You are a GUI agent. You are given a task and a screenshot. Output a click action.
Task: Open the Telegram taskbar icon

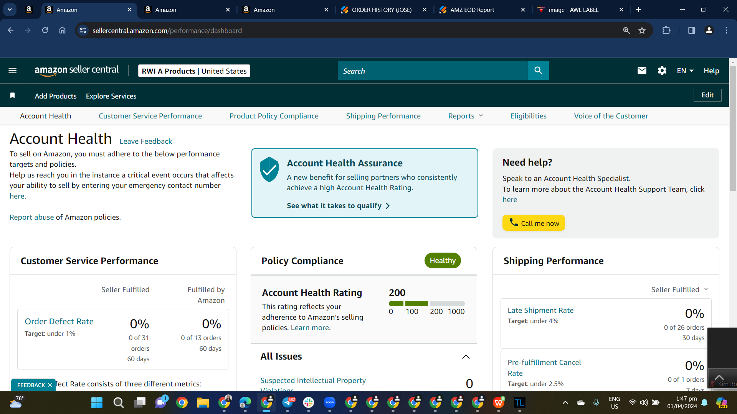pos(288,402)
